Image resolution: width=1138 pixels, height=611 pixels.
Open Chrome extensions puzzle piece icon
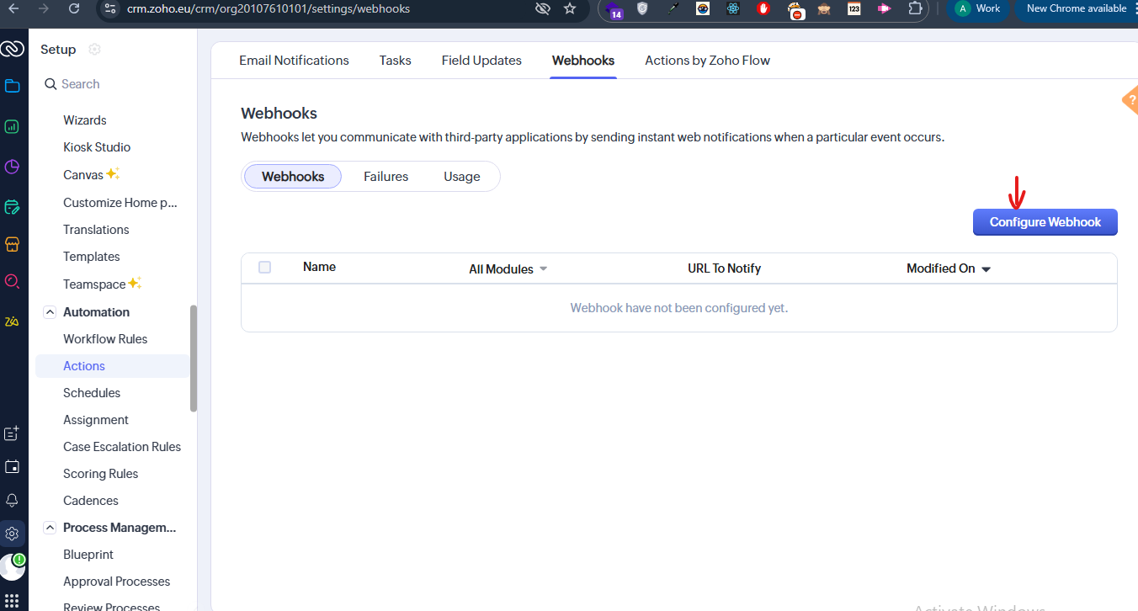(x=915, y=8)
